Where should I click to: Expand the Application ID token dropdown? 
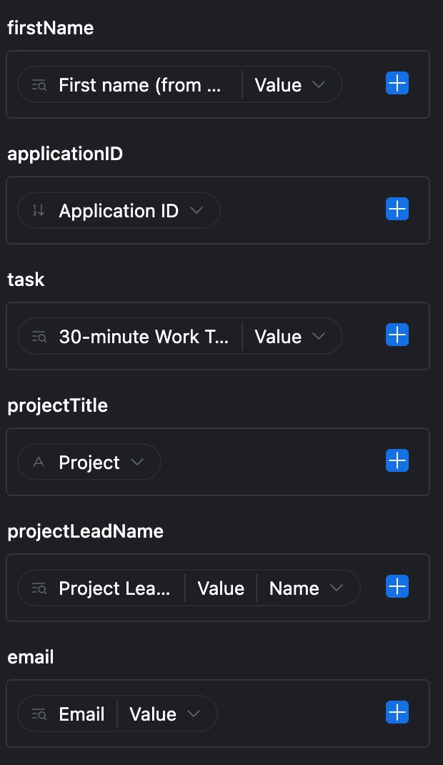196,211
